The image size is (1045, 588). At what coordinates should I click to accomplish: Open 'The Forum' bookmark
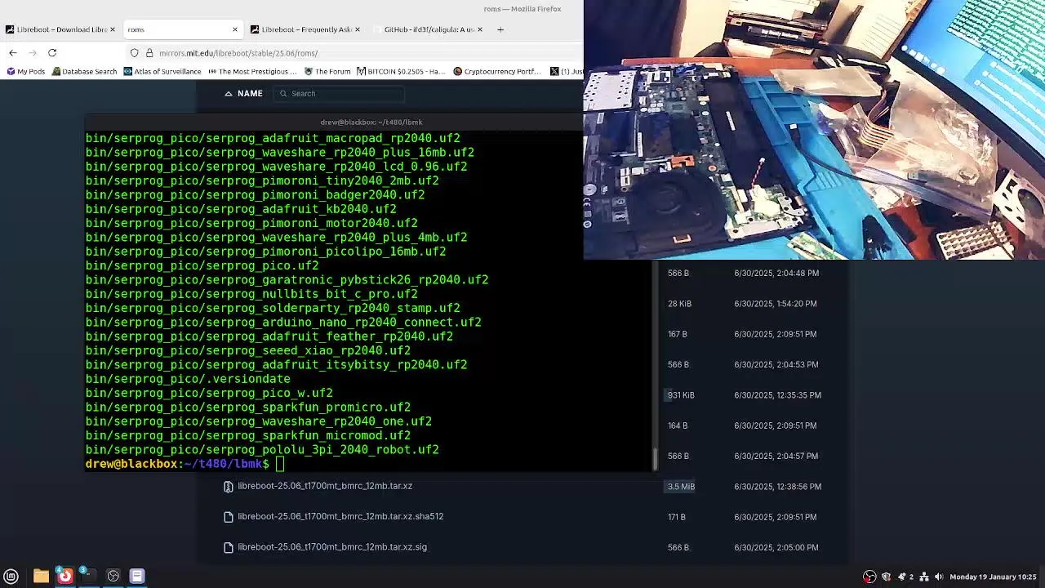click(x=327, y=72)
